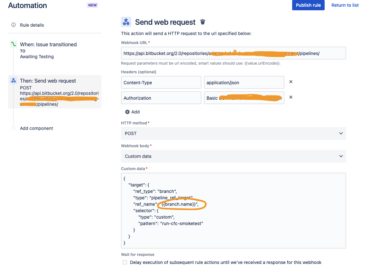Screen dimensions: 370x272
Task: Follow the Return to list link
Action: point(345,5)
